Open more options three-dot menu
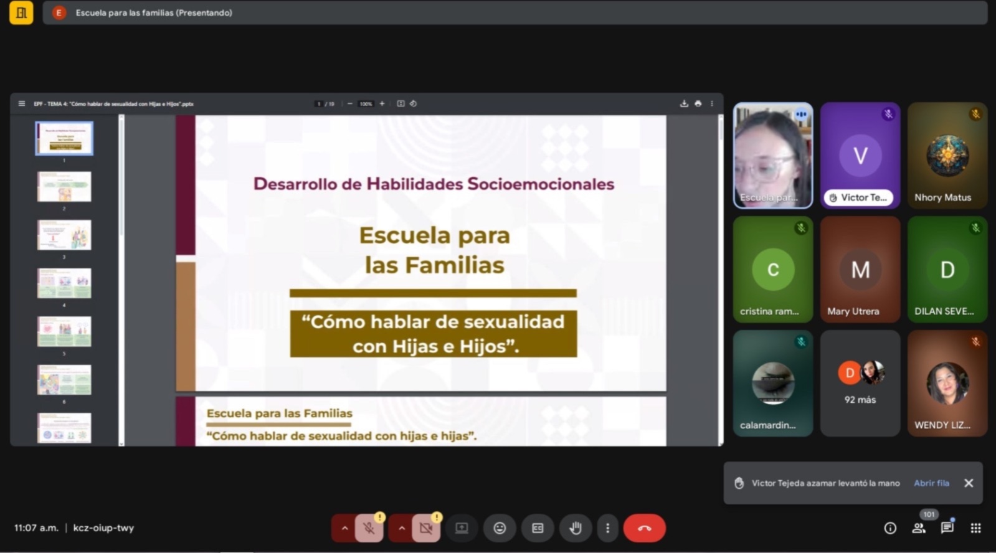 click(x=607, y=528)
